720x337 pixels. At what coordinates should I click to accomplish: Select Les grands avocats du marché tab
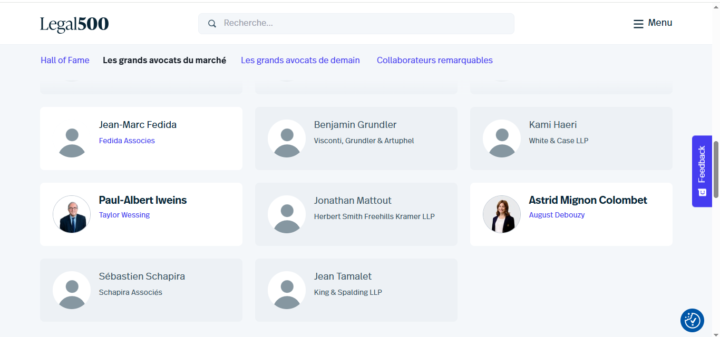[164, 60]
